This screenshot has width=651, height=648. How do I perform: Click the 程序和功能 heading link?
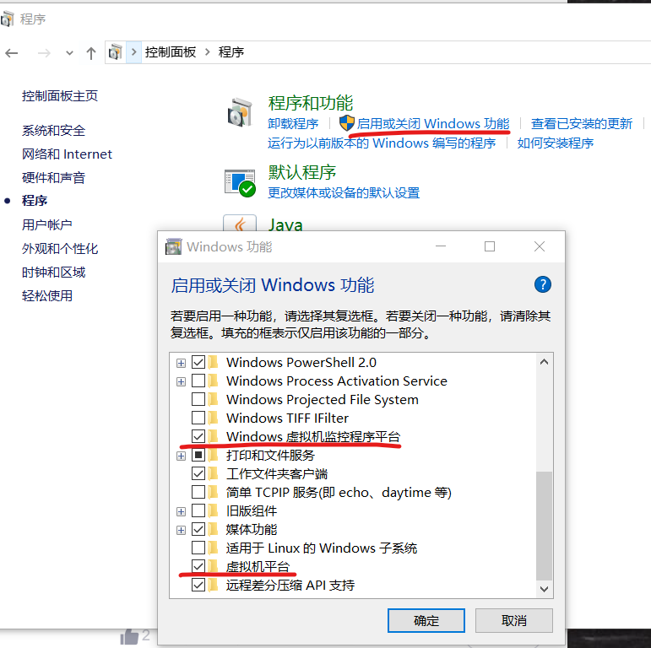pyautogui.click(x=311, y=102)
